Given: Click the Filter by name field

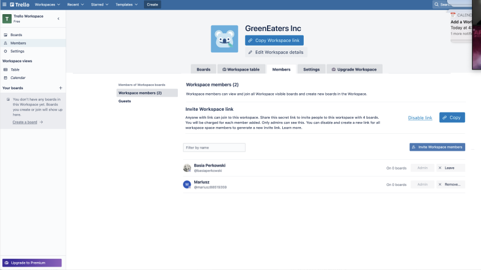Looking at the screenshot, I should tap(214, 147).
